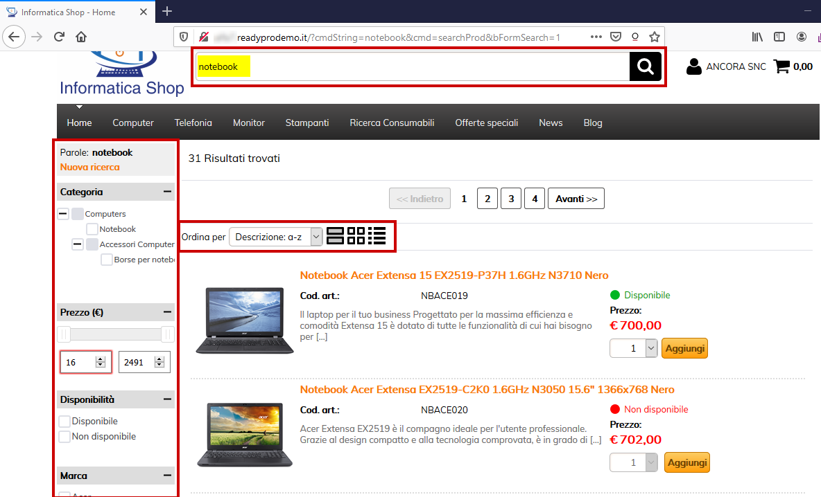
Task: Open the shopping cart icon
Action: 781,66
